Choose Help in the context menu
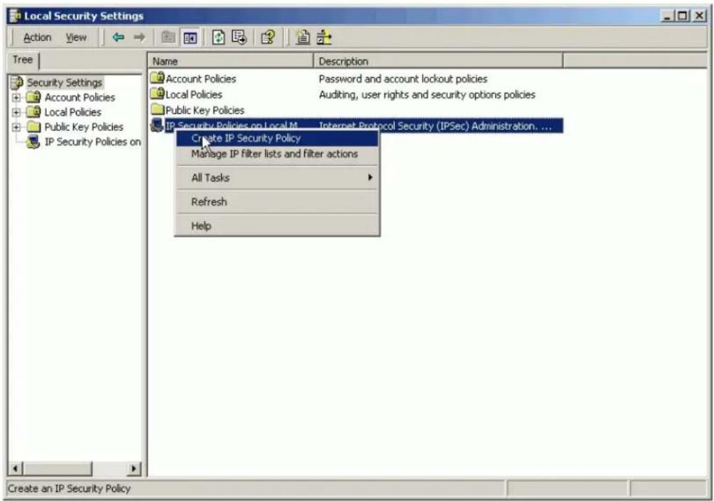Image resolution: width=714 pixels, height=501 pixels. pos(277,226)
